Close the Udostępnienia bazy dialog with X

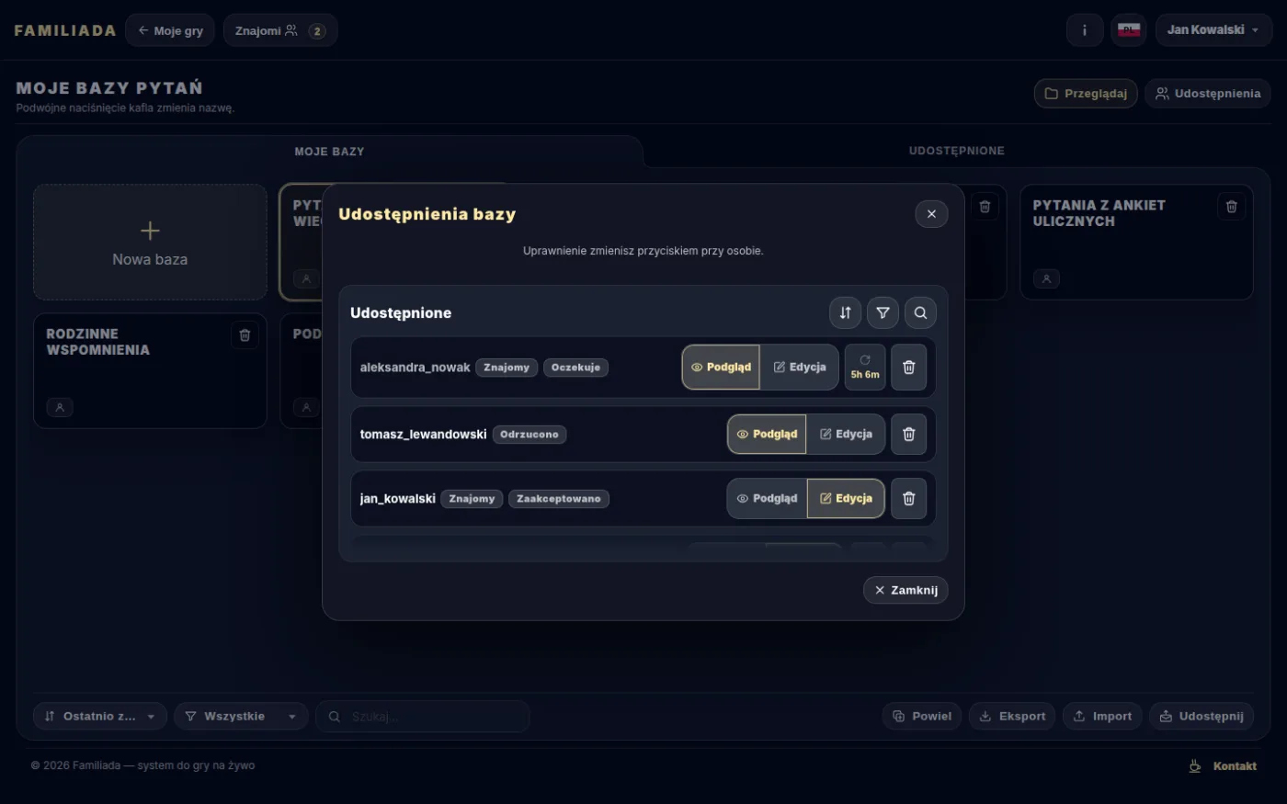pyautogui.click(x=931, y=214)
